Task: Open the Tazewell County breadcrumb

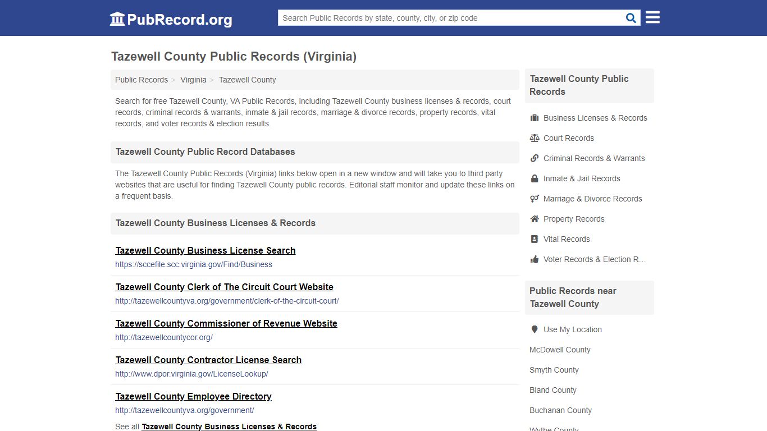Action: 247,80
